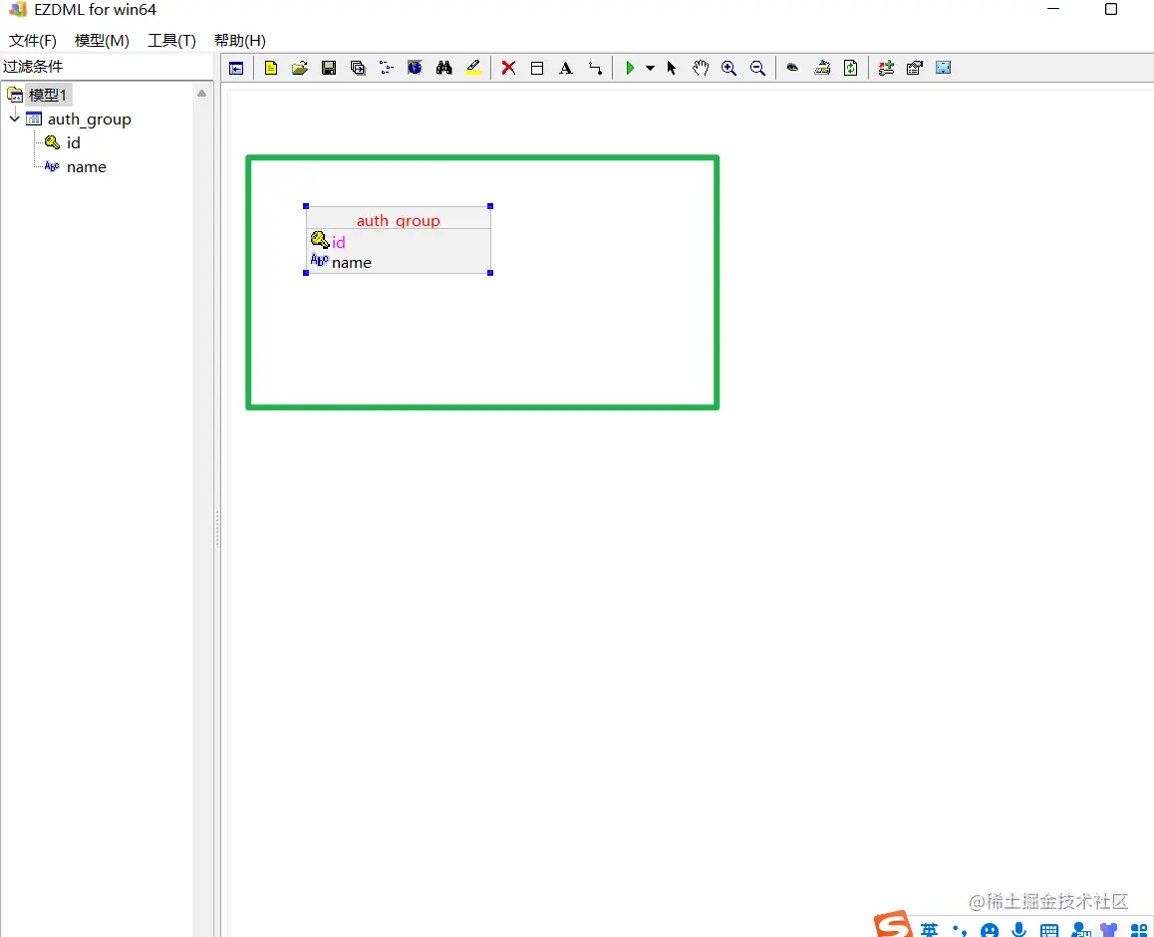Click the auth_group table title on canvas
Image resolution: width=1154 pixels, height=937 pixels.
[x=399, y=220]
